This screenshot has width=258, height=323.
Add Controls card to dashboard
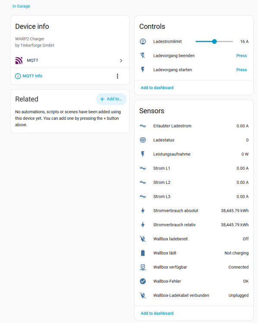pyautogui.click(x=157, y=88)
